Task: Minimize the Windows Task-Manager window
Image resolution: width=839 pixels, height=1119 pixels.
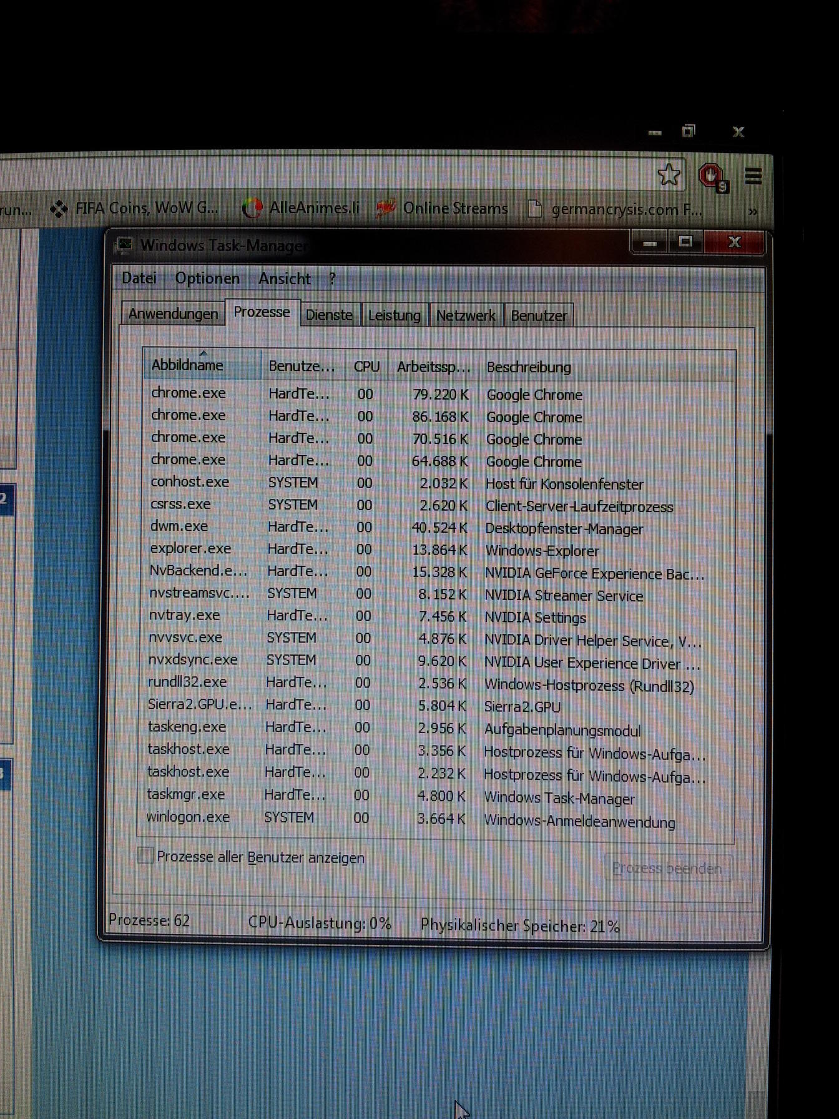Action: click(649, 242)
